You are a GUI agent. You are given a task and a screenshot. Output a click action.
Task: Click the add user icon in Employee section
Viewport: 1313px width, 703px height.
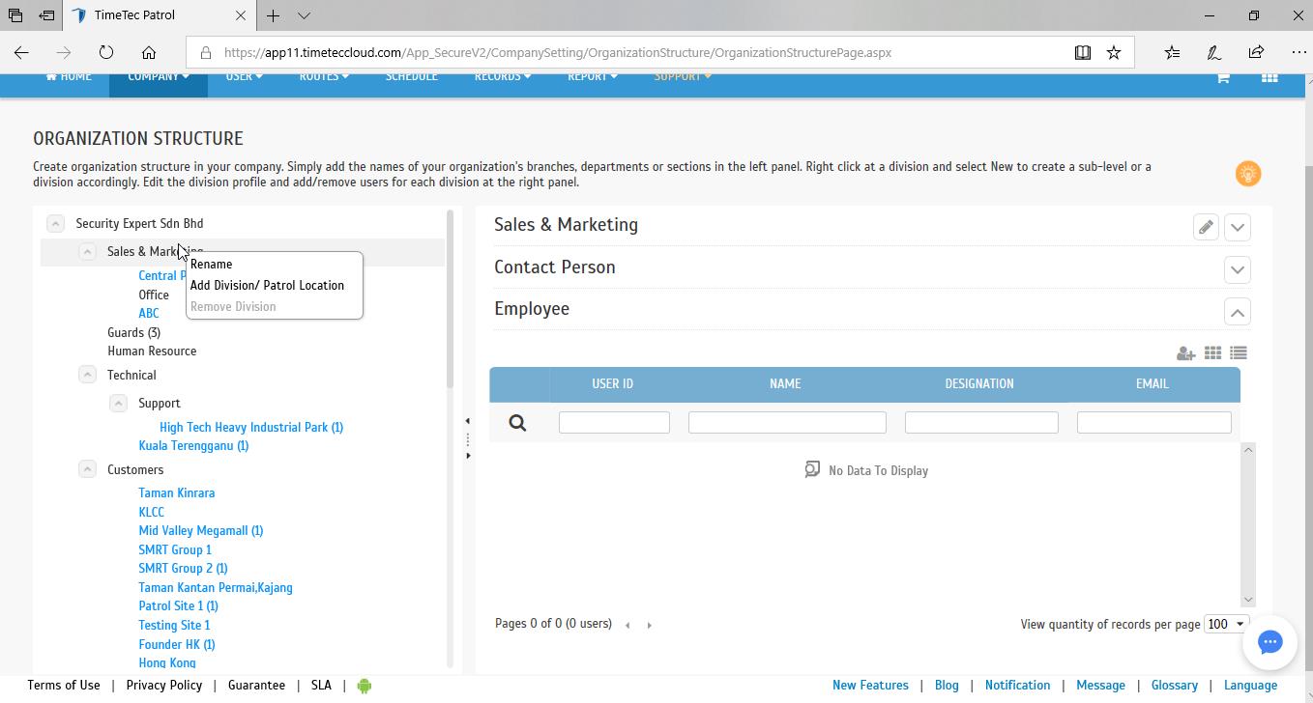click(1185, 353)
